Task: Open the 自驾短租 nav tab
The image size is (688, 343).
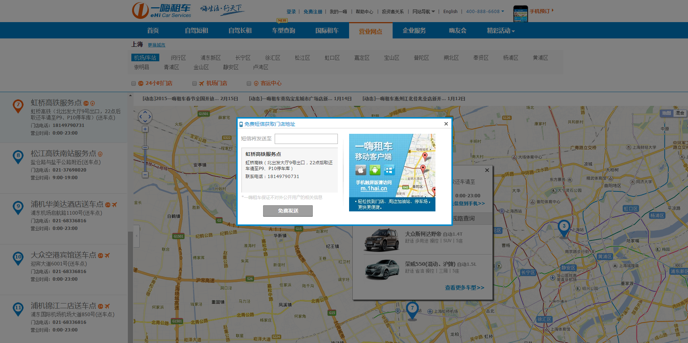Action: [x=197, y=30]
